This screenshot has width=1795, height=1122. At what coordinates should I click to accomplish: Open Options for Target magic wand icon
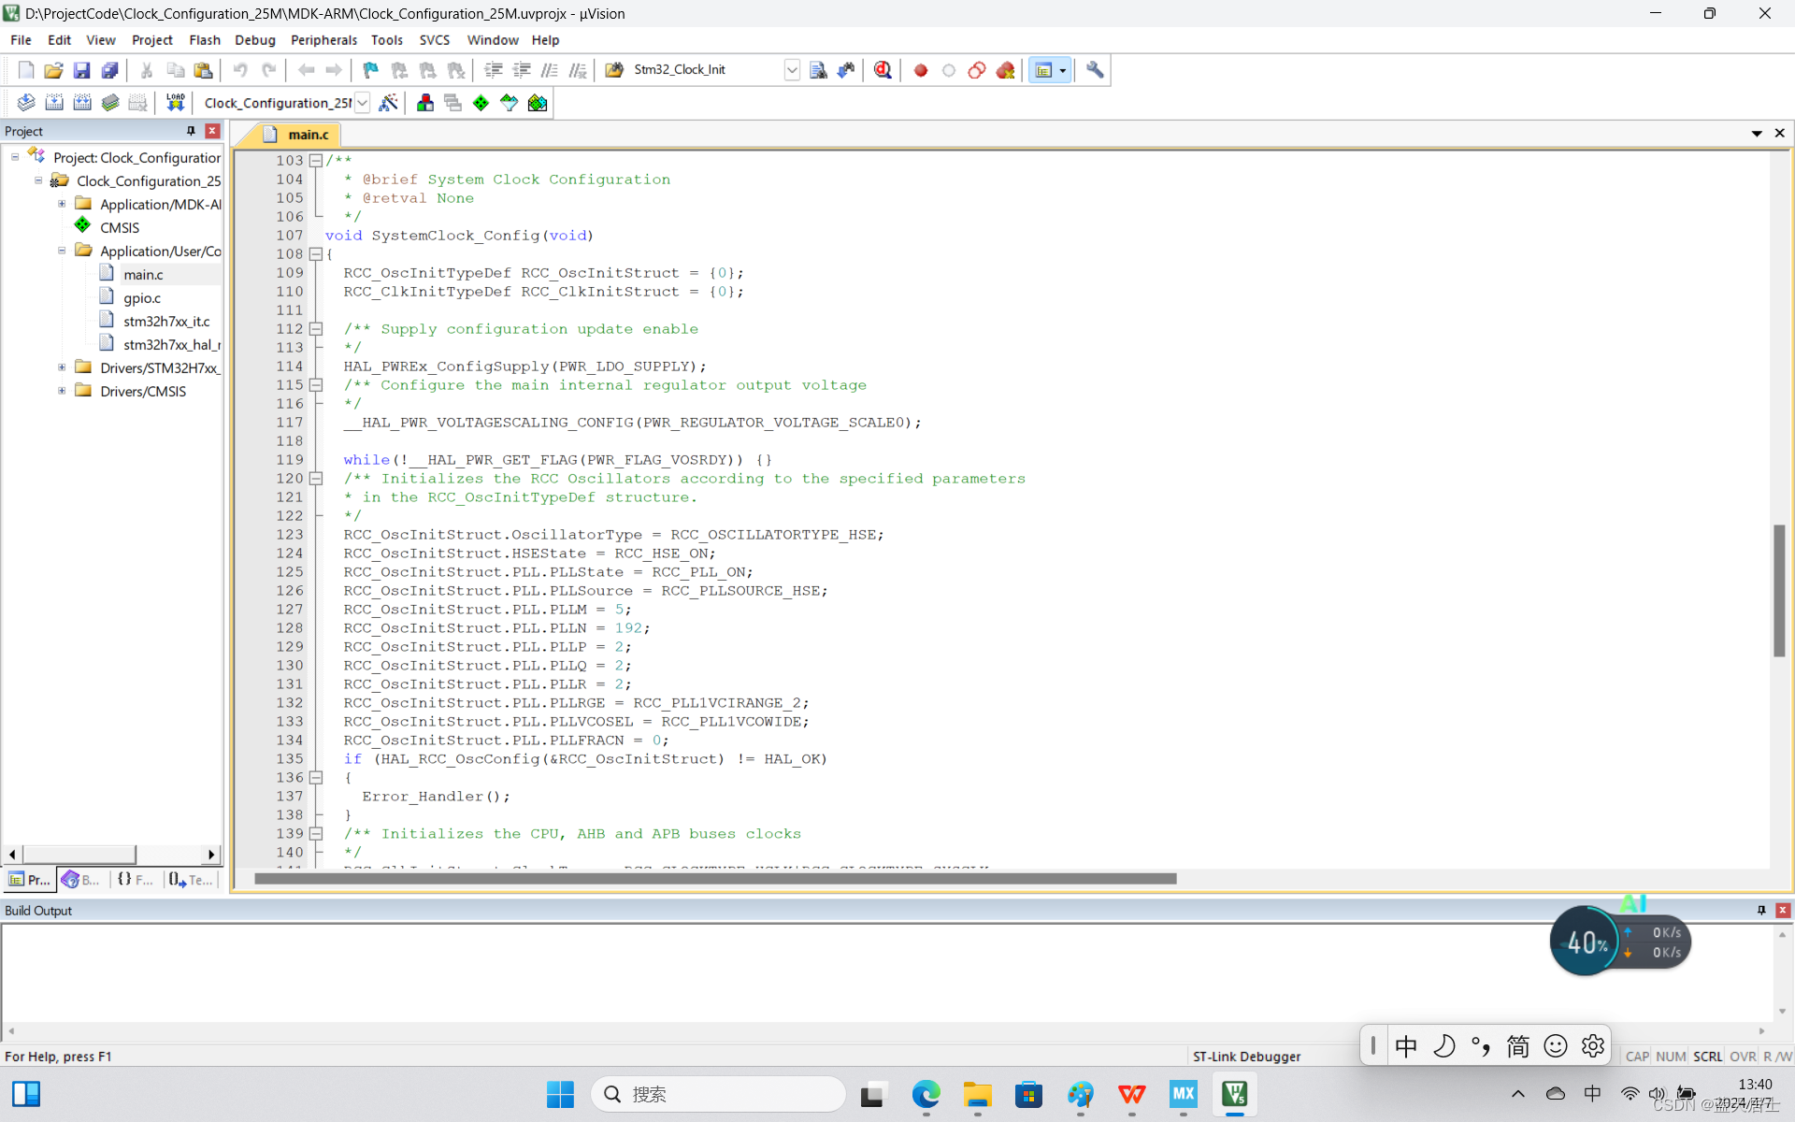point(388,103)
